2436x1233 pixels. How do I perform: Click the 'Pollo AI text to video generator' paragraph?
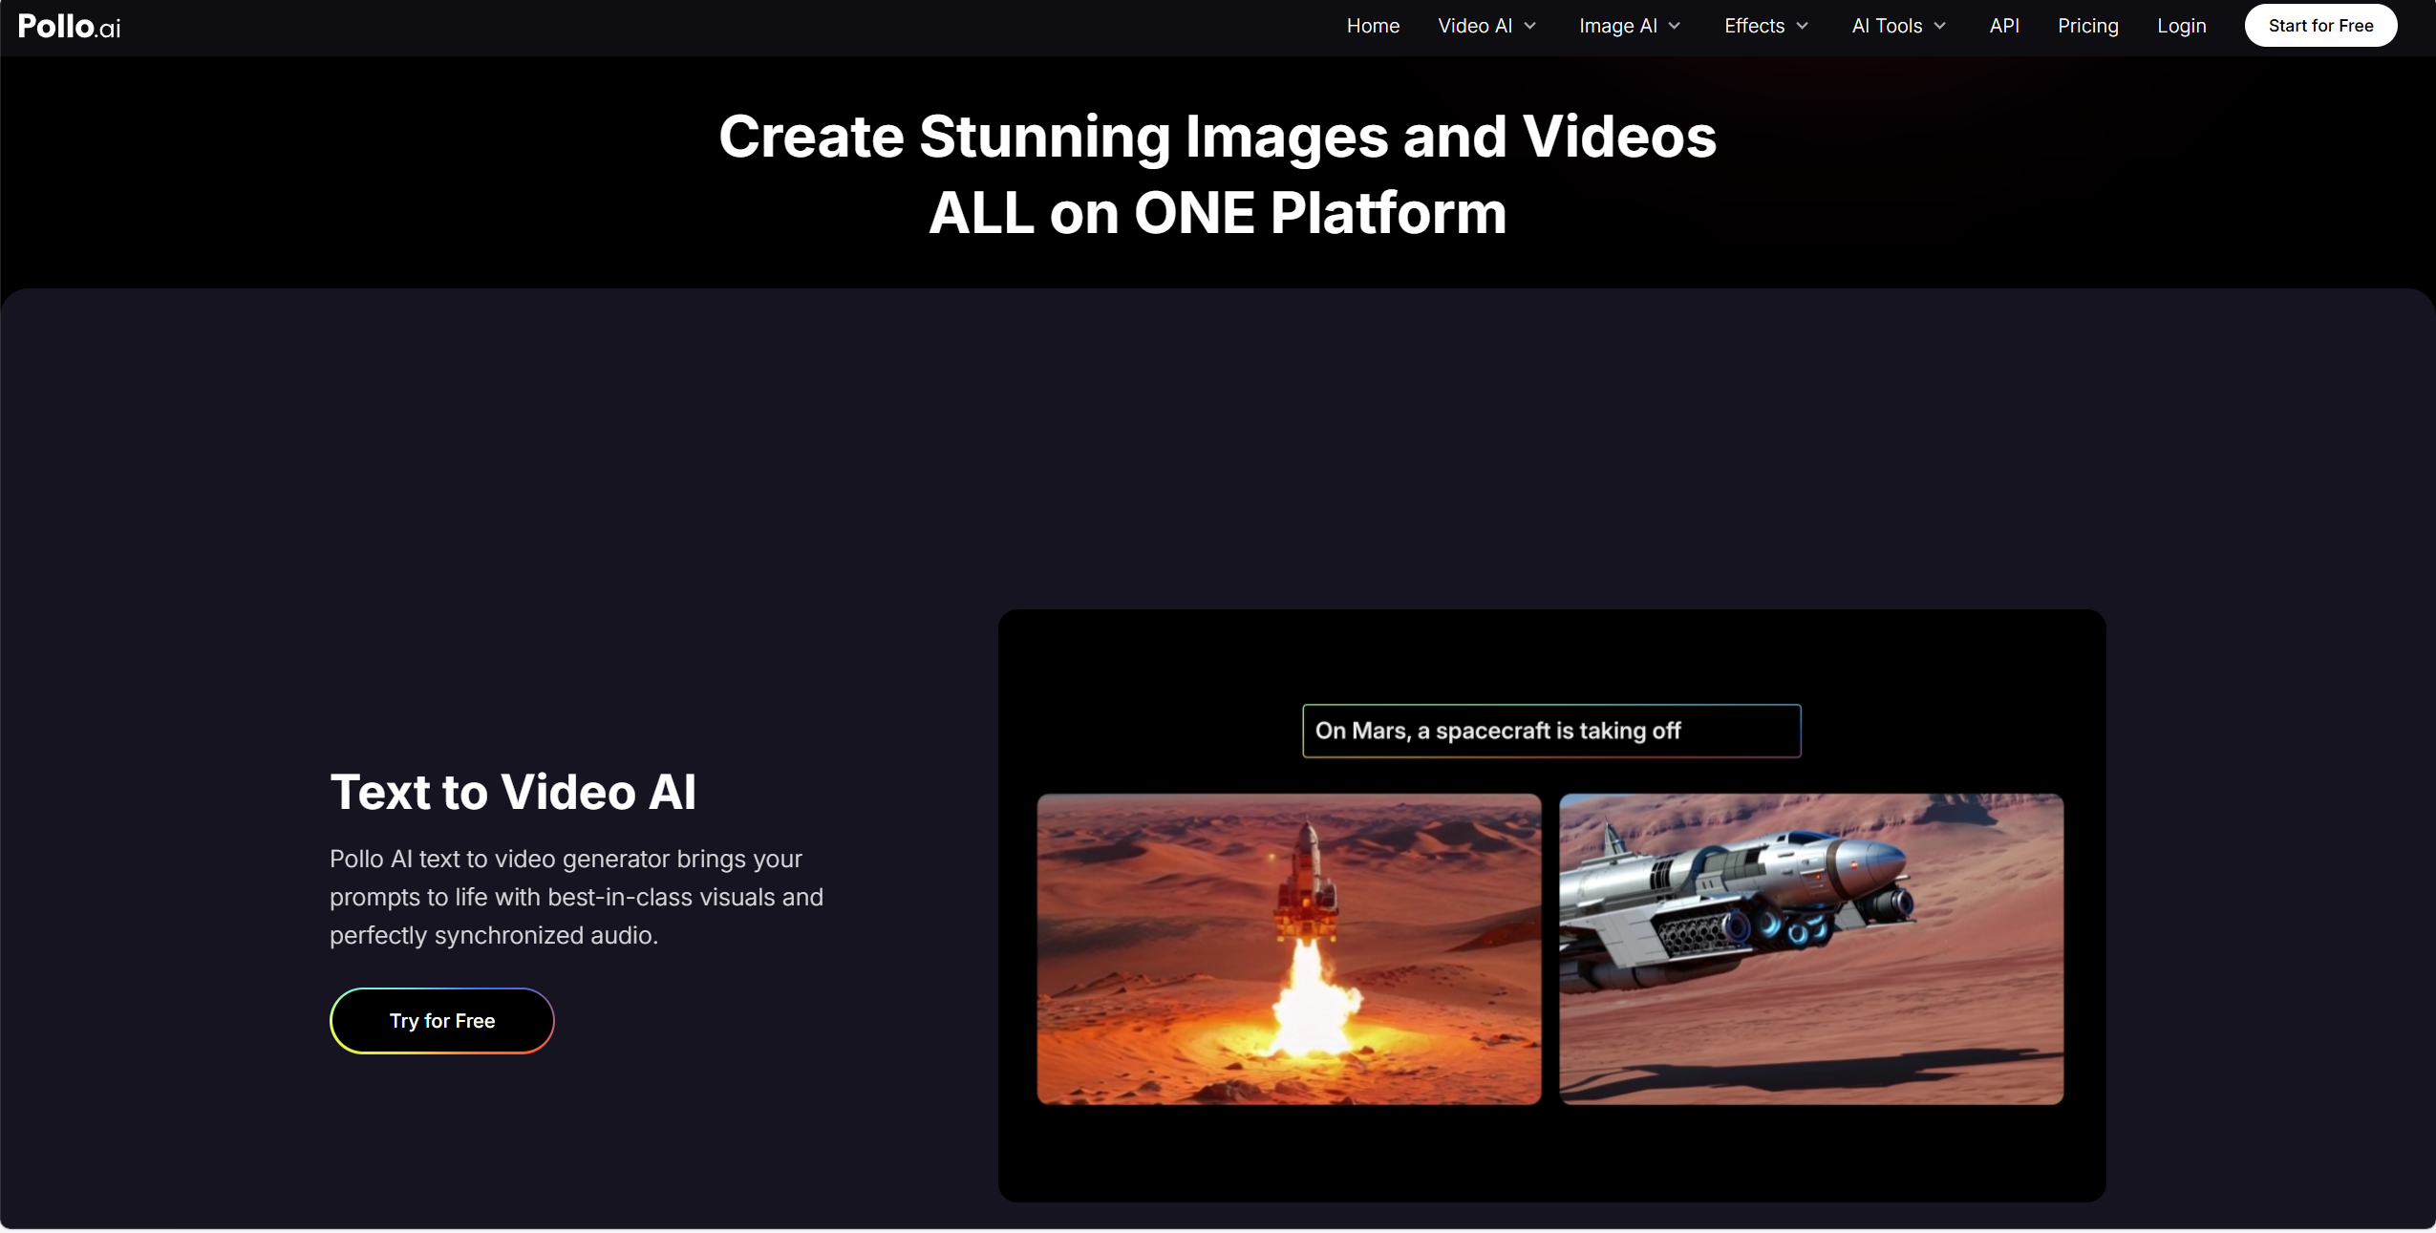click(576, 897)
